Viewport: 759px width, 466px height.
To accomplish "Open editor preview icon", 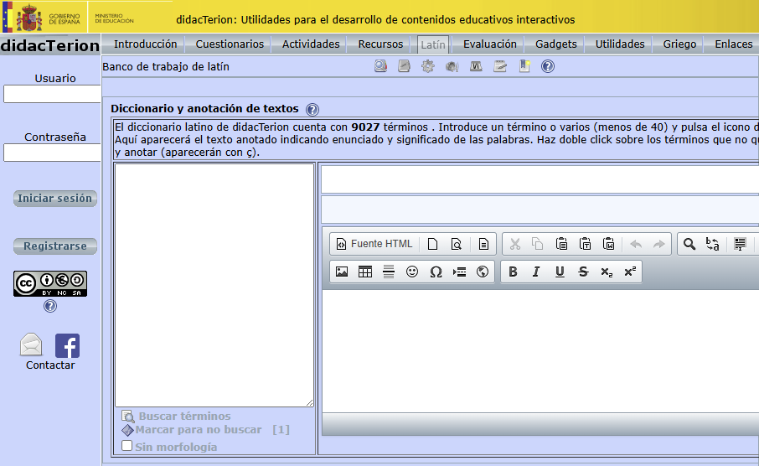I will (x=456, y=244).
